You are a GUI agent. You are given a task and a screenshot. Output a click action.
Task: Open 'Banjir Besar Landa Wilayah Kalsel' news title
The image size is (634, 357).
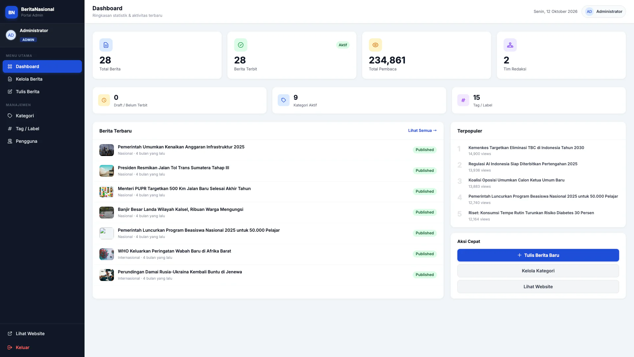pos(181,210)
